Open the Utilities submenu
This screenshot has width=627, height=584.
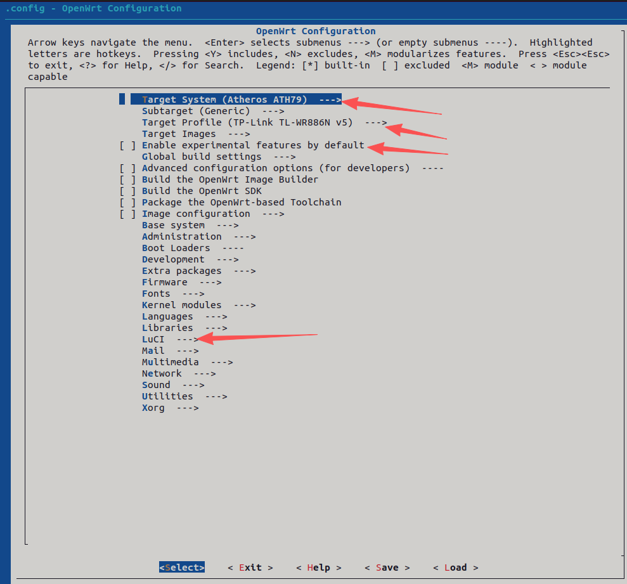coord(184,396)
